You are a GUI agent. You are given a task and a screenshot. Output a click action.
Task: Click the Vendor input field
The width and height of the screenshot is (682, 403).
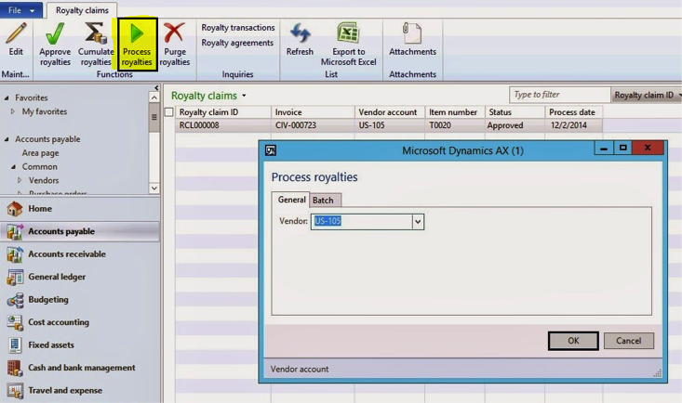(x=361, y=222)
